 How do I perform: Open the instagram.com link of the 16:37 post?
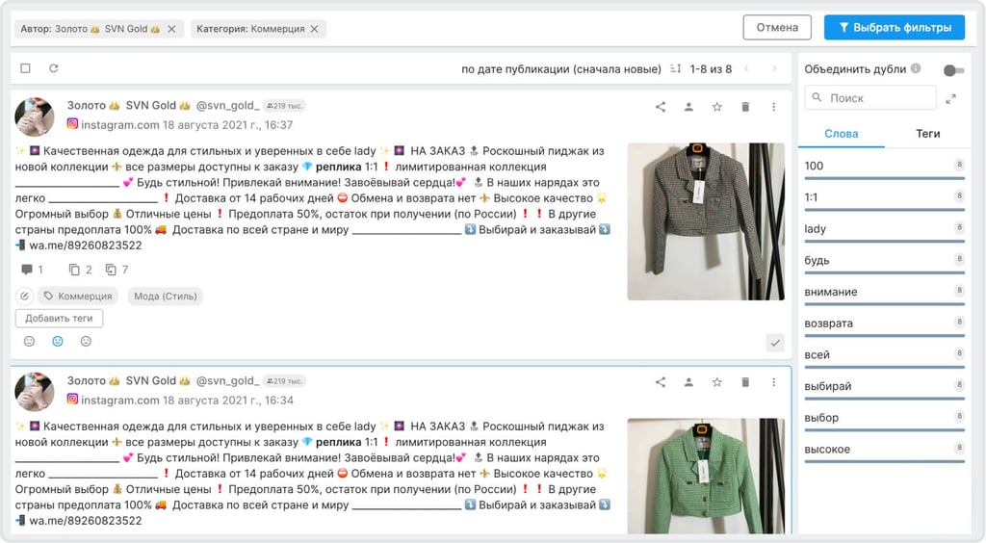pos(120,125)
